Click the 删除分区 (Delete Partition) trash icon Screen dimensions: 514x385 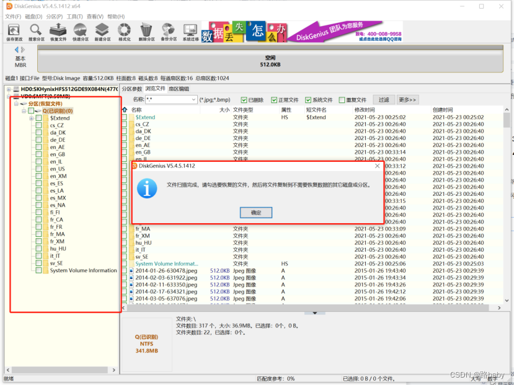tap(146, 31)
